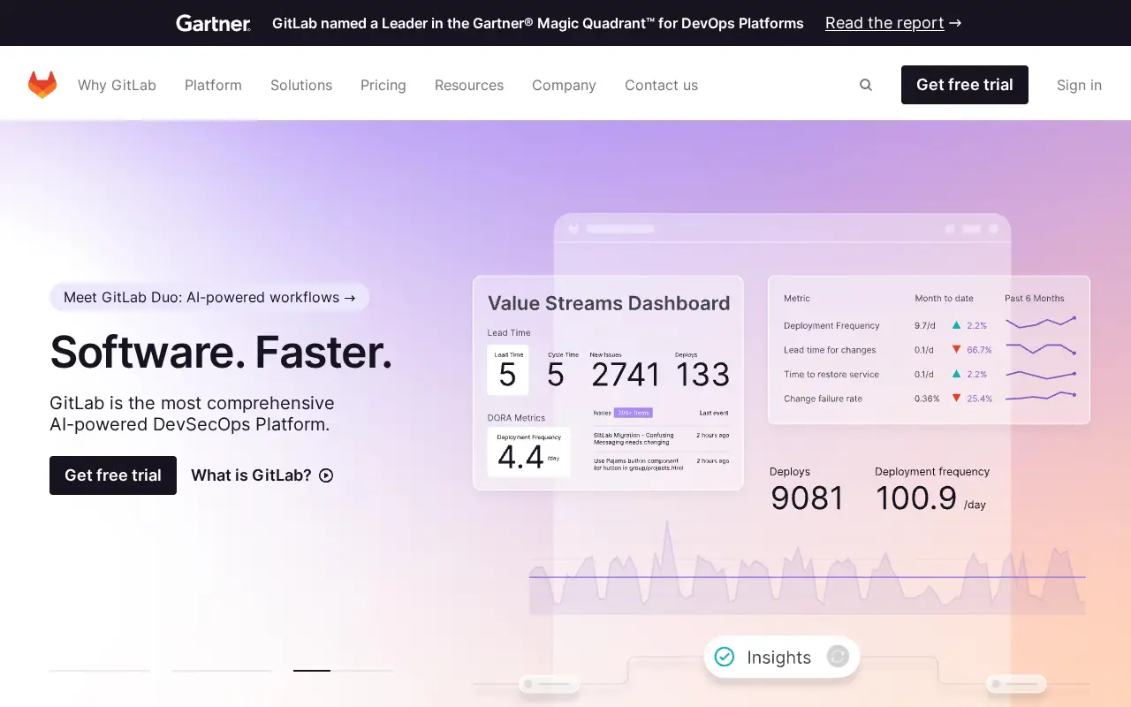Click the play icon beside What is GitLab?
Viewport: 1131px width, 707px height.
coord(326,475)
